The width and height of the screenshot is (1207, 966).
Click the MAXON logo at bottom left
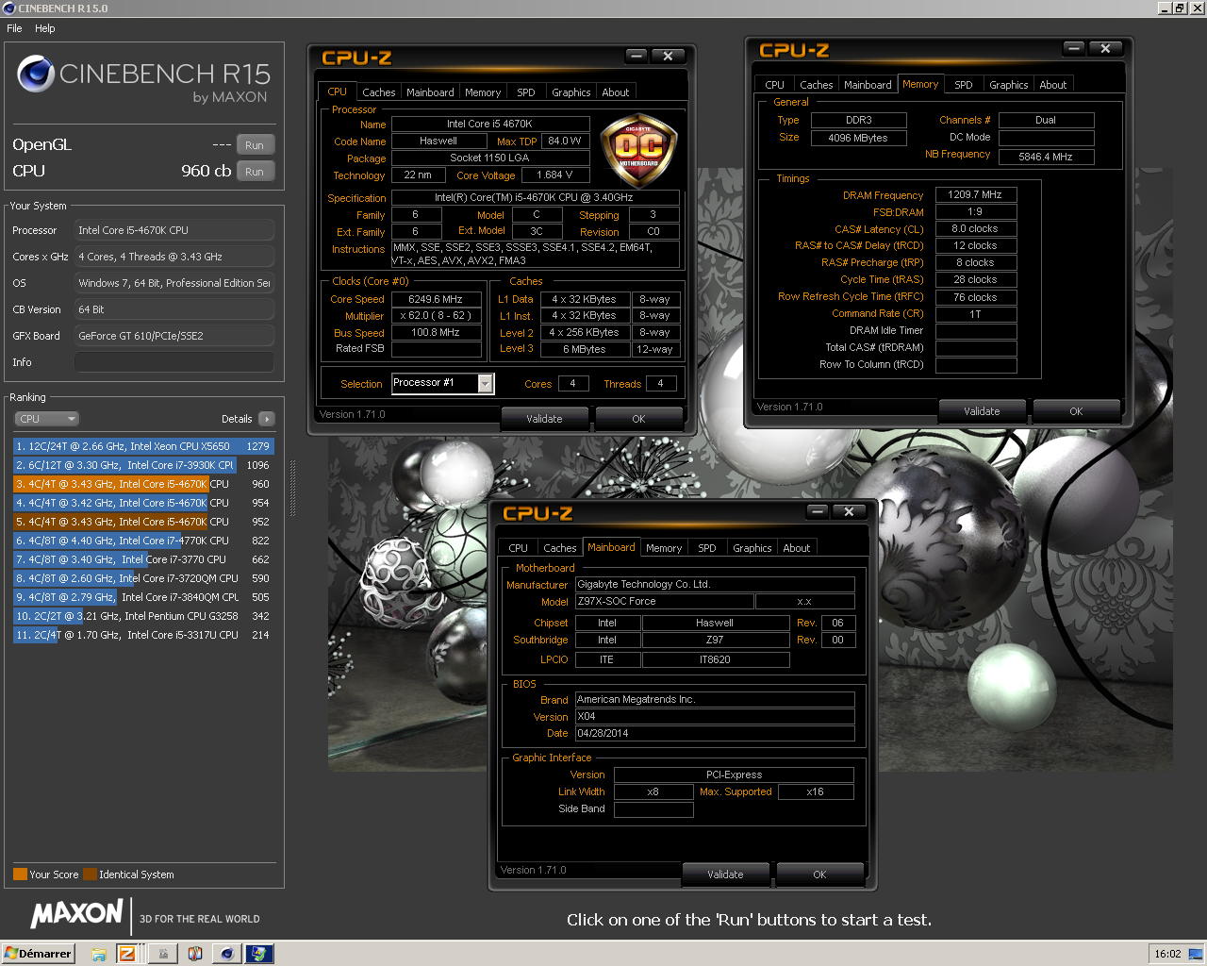pos(77,913)
